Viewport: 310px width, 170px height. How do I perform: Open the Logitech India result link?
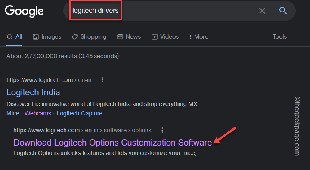click(33, 92)
